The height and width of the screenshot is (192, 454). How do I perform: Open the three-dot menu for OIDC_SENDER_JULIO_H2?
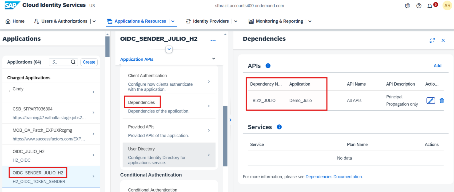[x=213, y=40]
